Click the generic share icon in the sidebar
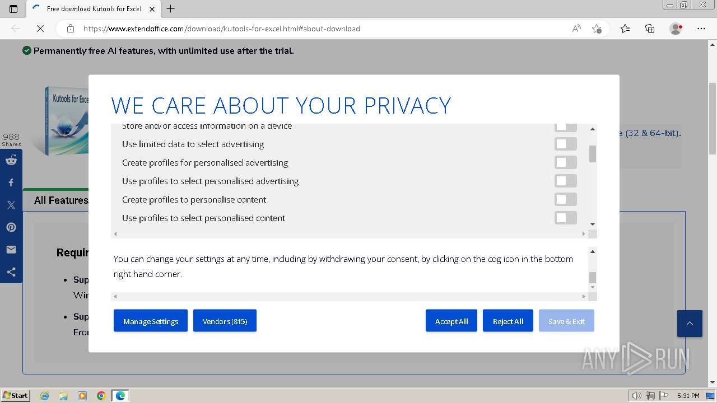 [x=11, y=272]
